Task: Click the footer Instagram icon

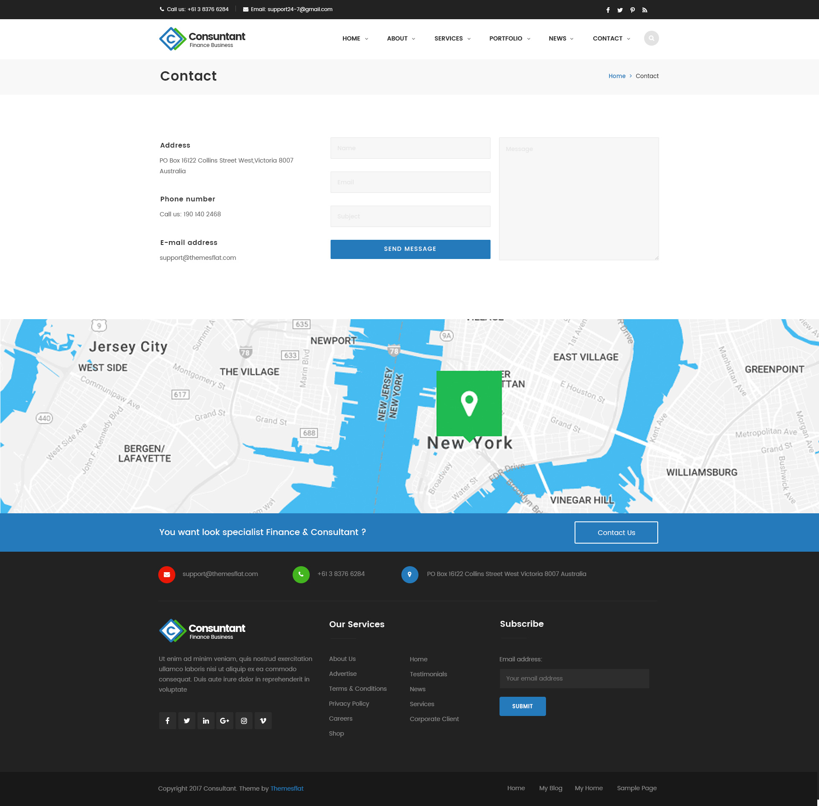Action: [x=244, y=721]
